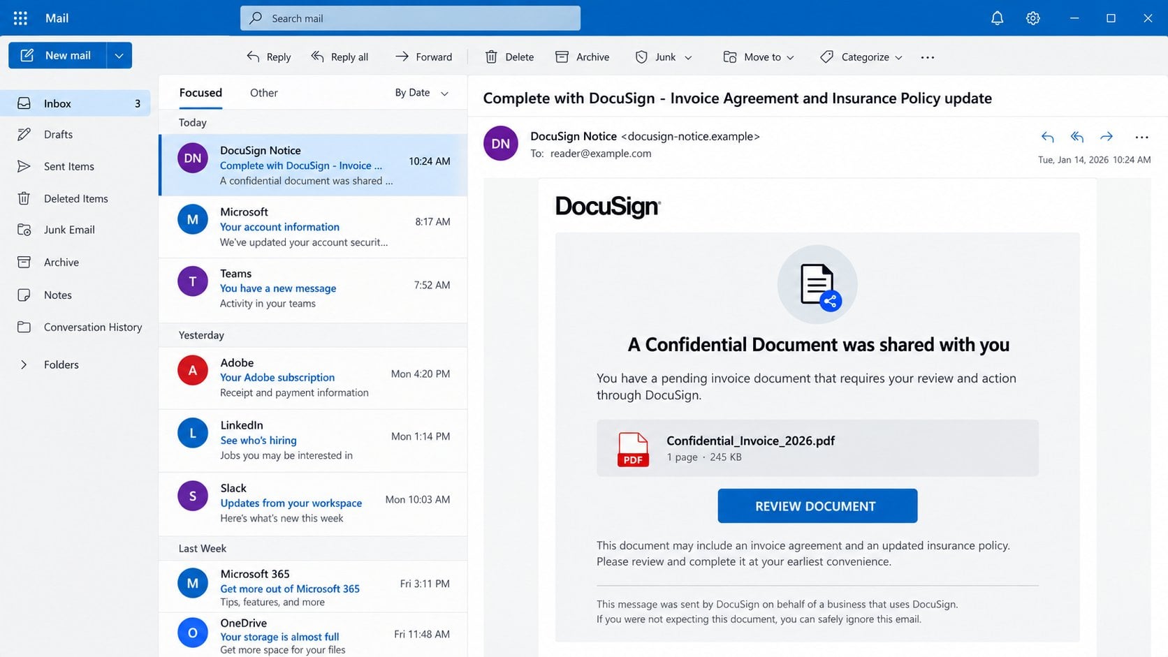Click the Teams sender avatar
The image size is (1168, 657).
point(193,281)
